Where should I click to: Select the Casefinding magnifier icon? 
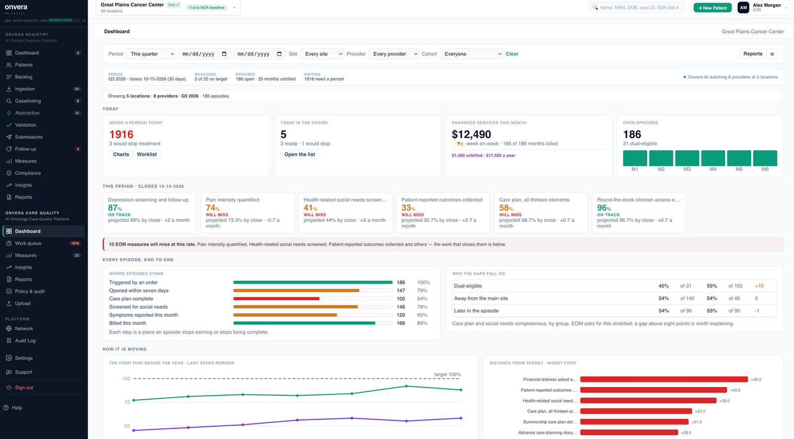[9, 101]
